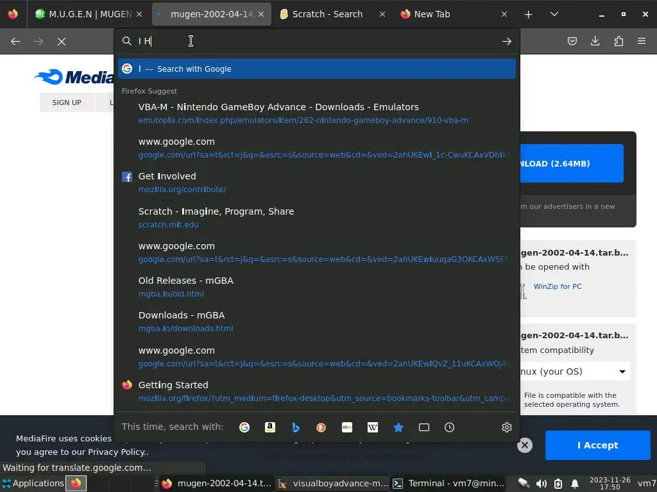Search History using clock icon

(x=449, y=427)
